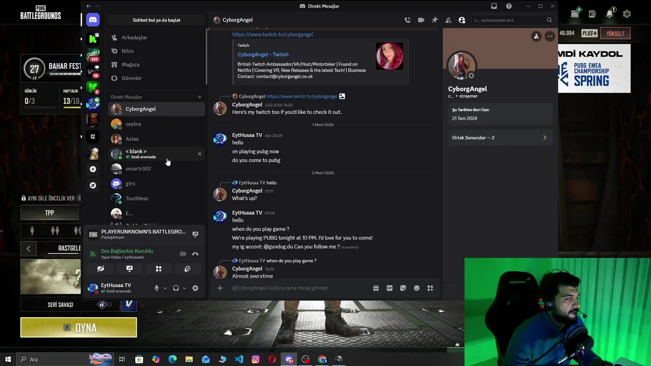Expand Ortak Sunucular mutual servers
Image resolution: width=651 pixels, height=366 pixels.
point(499,138)
